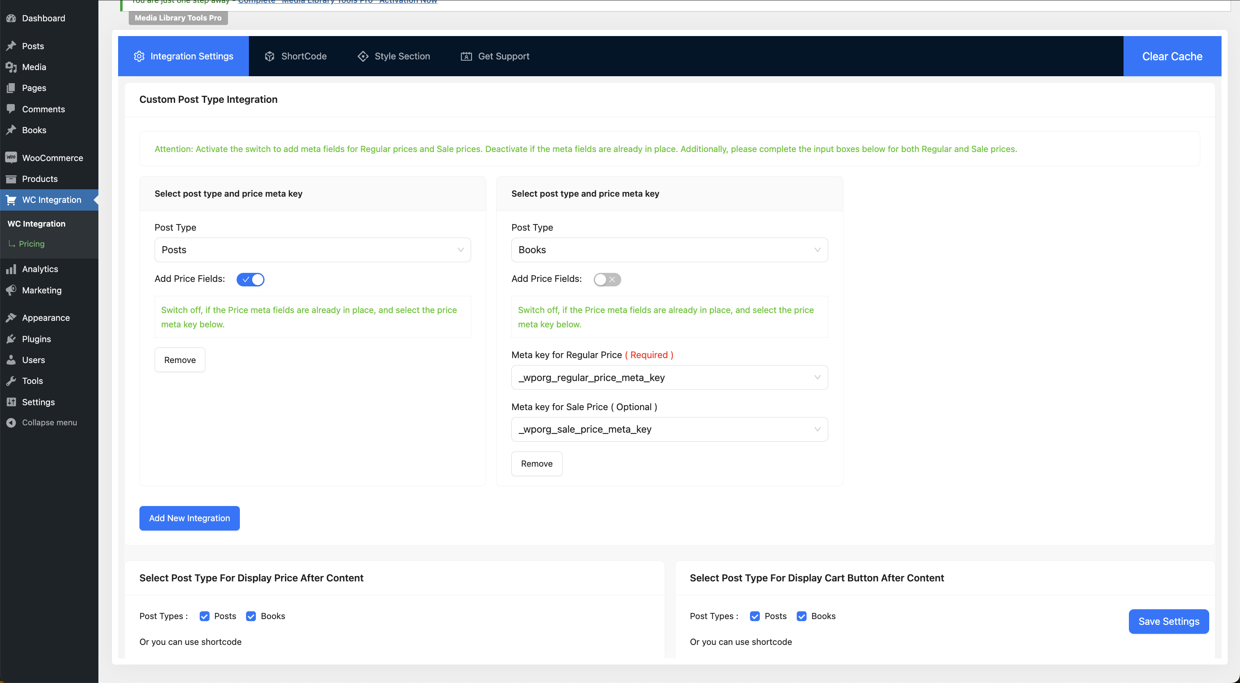Click the Marketing megaphone icon

[x=11, y=290]
